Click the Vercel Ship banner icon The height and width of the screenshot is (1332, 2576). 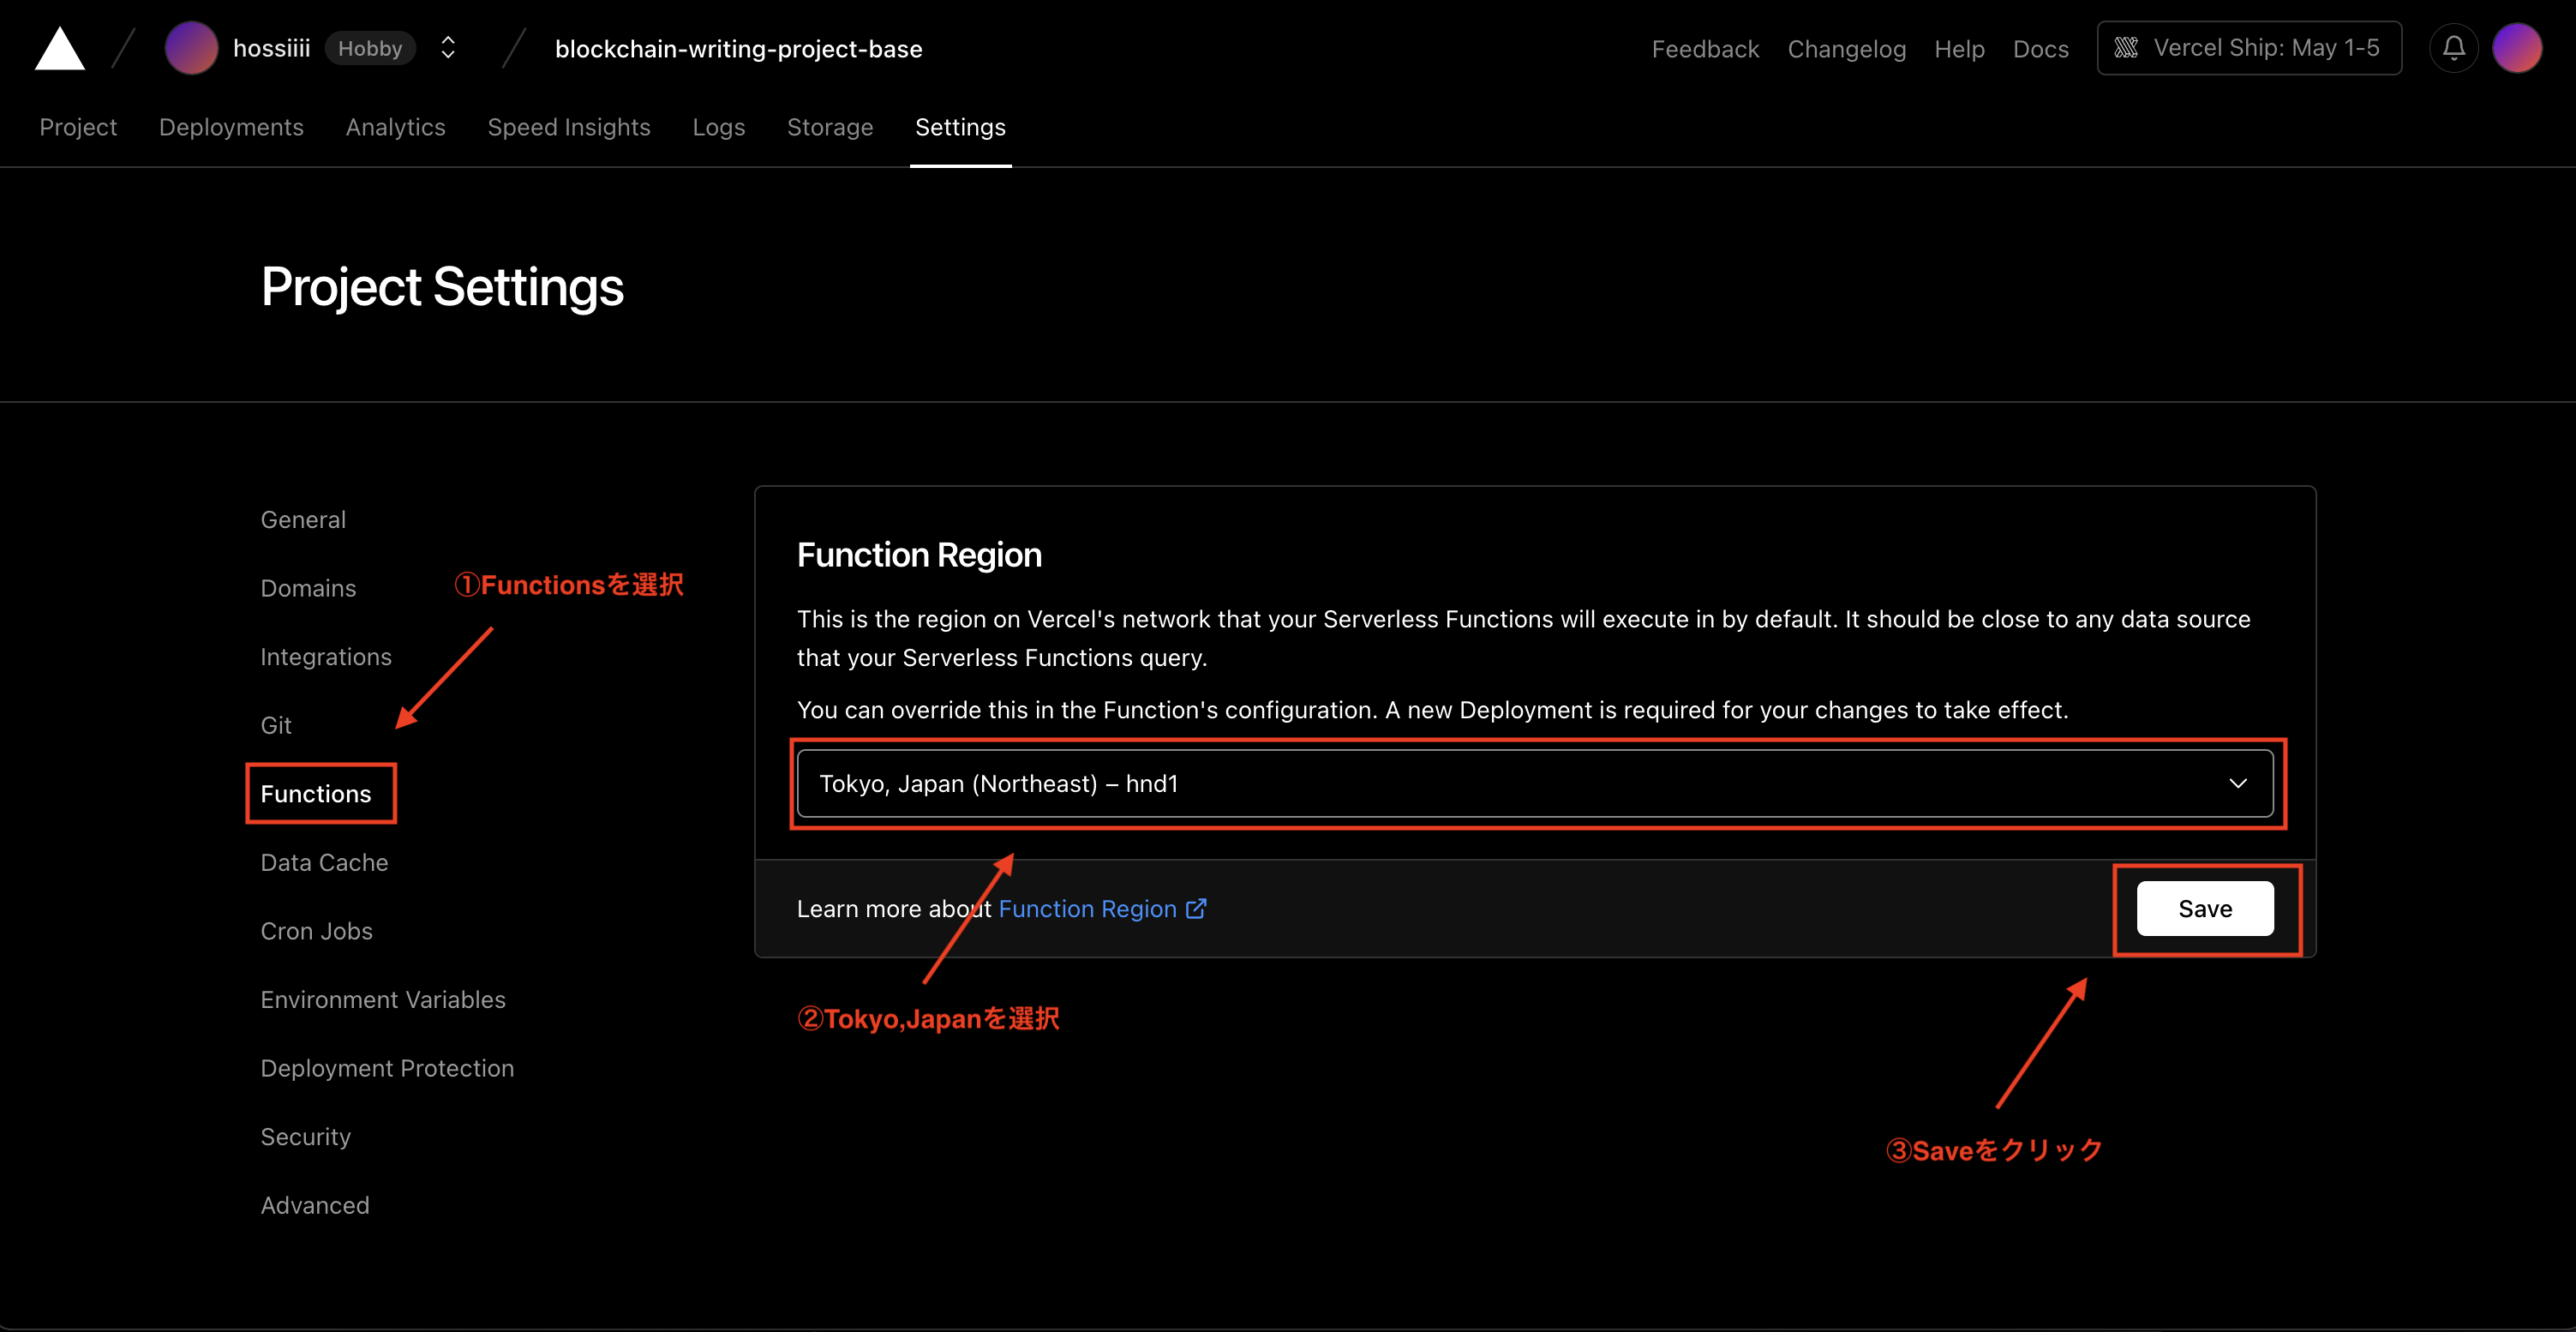coord(2126,48)
